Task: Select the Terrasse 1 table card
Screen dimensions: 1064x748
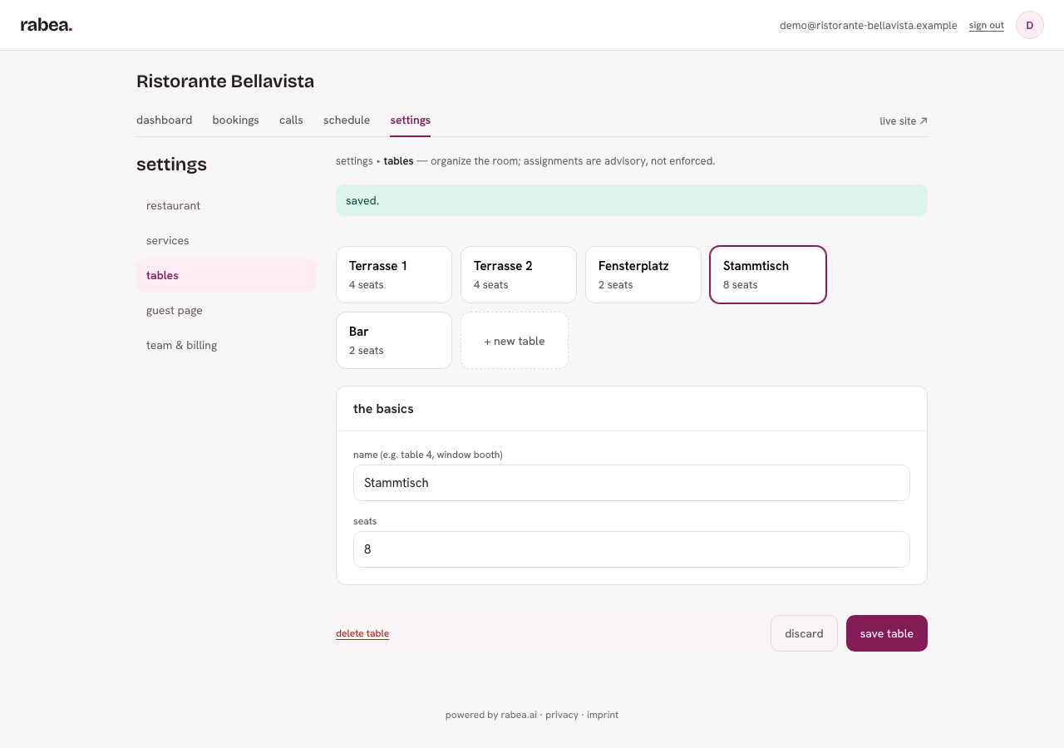Action: (394, 274)
